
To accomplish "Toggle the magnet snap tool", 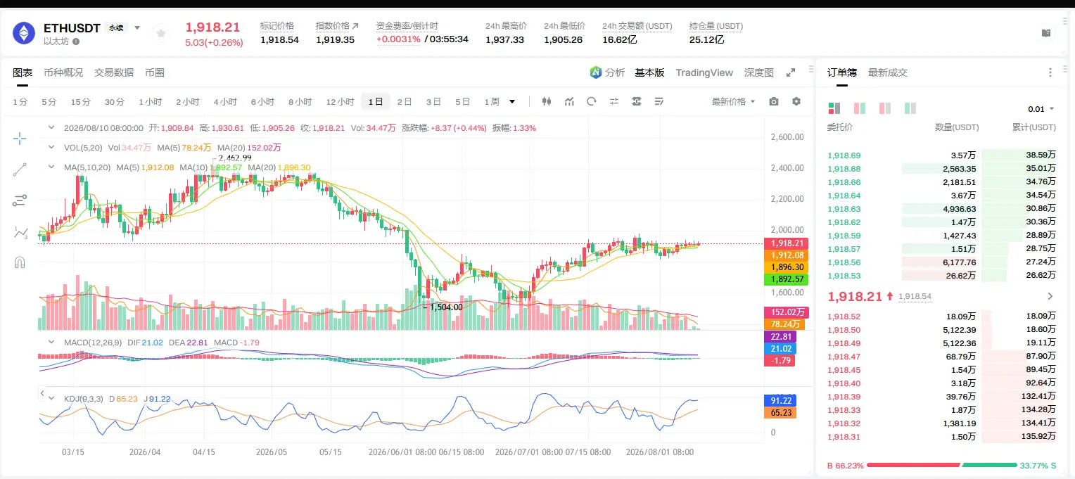I will 20,263.
